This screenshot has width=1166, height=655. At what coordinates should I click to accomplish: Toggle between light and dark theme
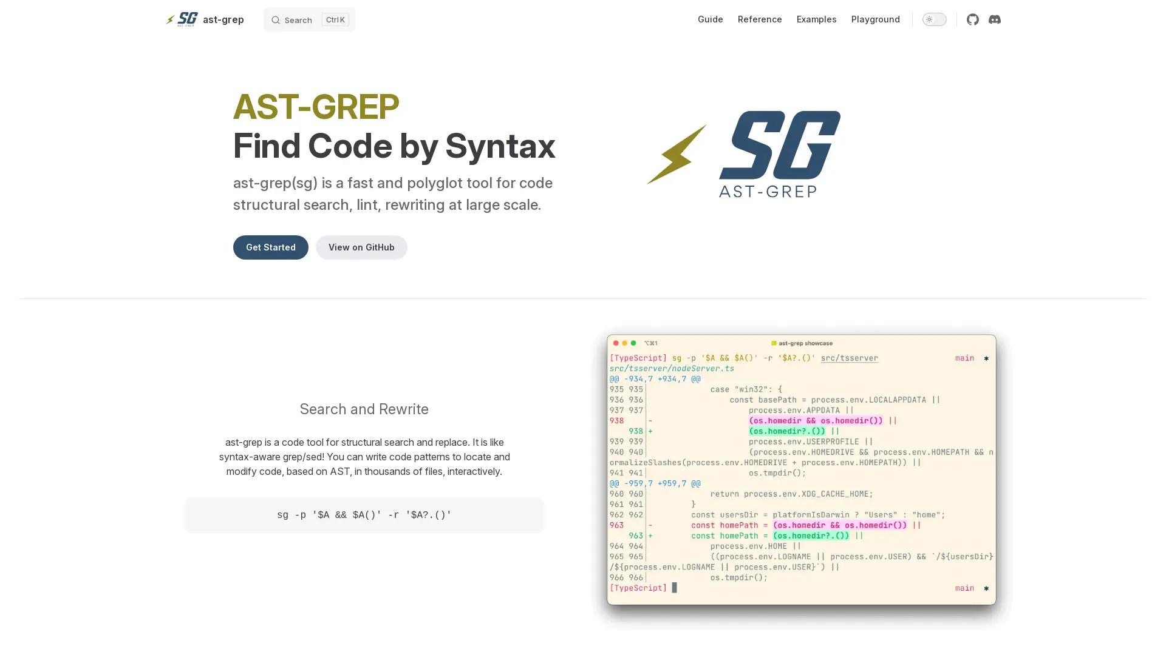coord(934,19)
